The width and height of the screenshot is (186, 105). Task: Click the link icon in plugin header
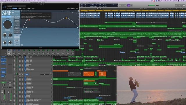point(77,8)
